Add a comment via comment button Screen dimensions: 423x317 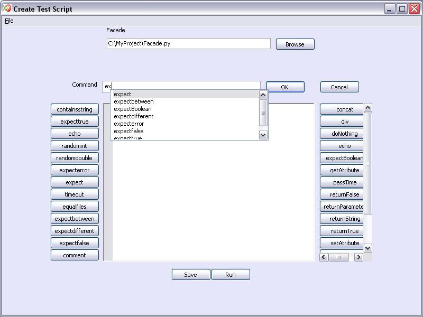click(x=75, y=255)
